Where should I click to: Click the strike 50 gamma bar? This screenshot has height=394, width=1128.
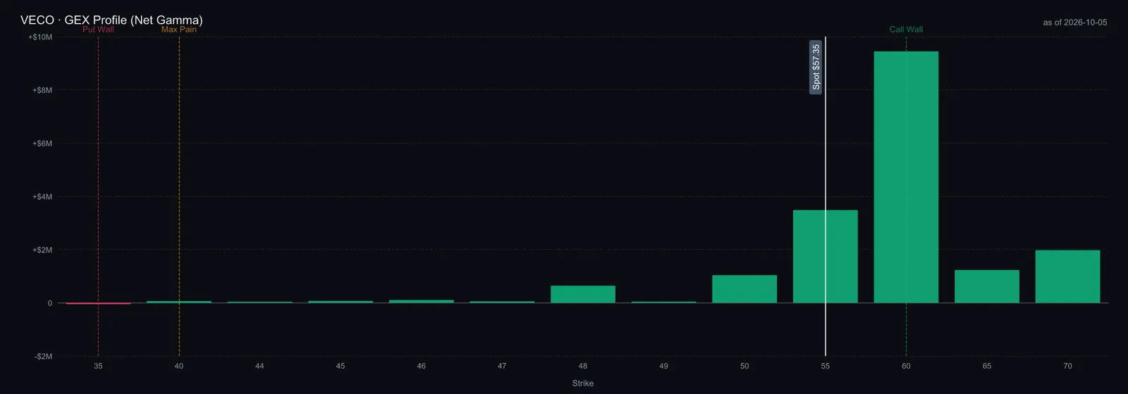(x=744, y=289)
